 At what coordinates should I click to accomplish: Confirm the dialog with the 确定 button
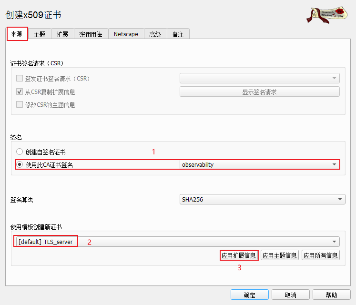(x=250, y=295)
